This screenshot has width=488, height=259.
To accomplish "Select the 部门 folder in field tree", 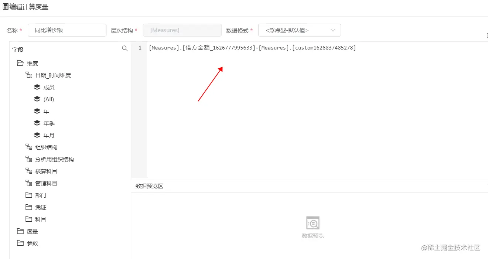I will (29, 195).
